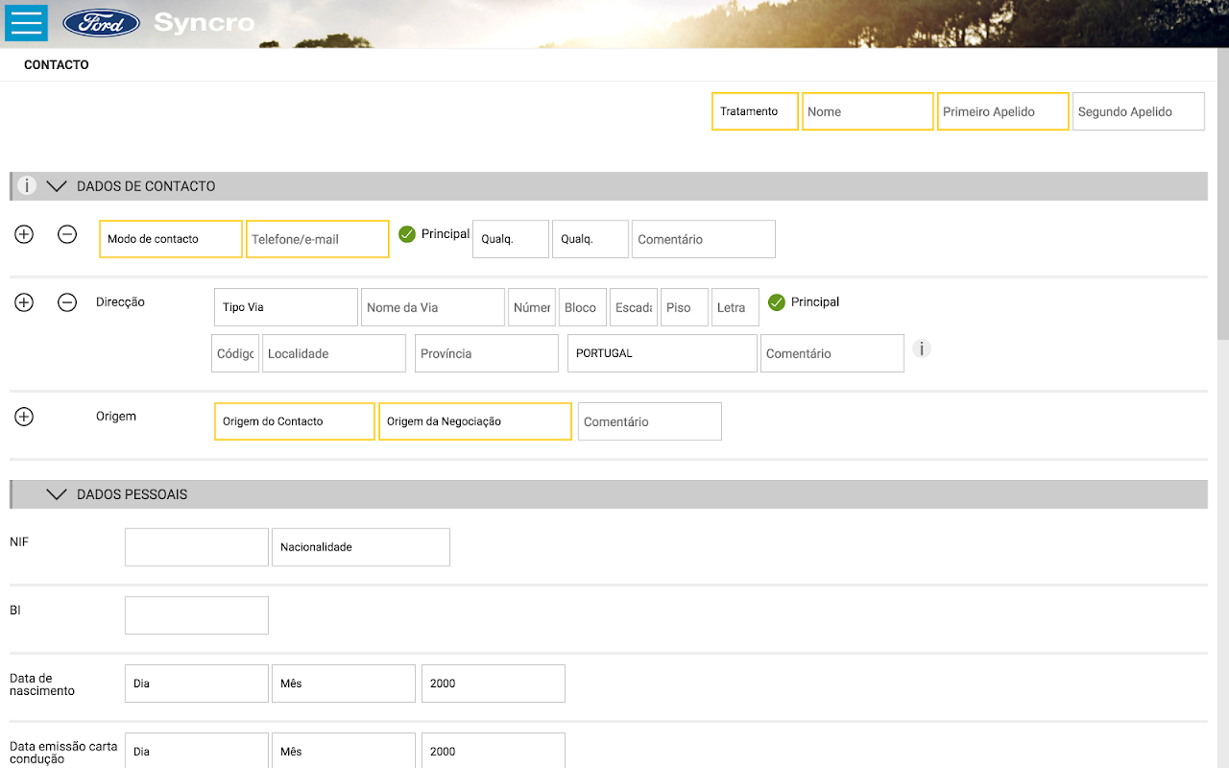Toggle Principal check for address
This screenshot has width=1229, height=768.
click(777, 302)
